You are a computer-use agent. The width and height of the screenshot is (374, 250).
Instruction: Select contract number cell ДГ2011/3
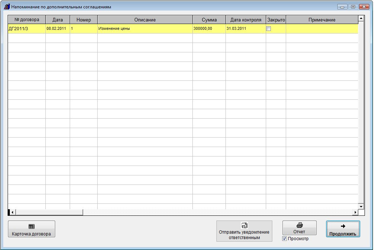27,29
